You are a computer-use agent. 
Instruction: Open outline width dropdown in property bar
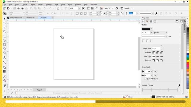[x=138, y=13]
